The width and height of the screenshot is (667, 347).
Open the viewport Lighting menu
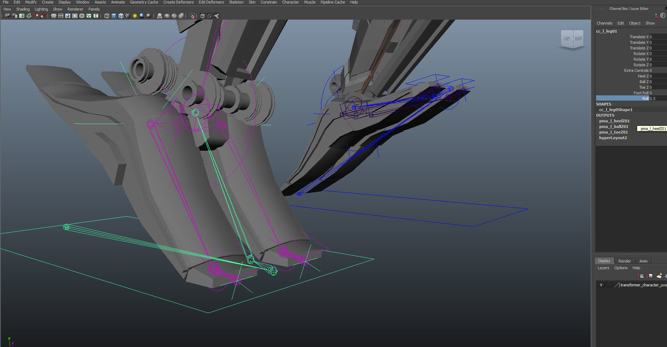[x=41, y=9]
